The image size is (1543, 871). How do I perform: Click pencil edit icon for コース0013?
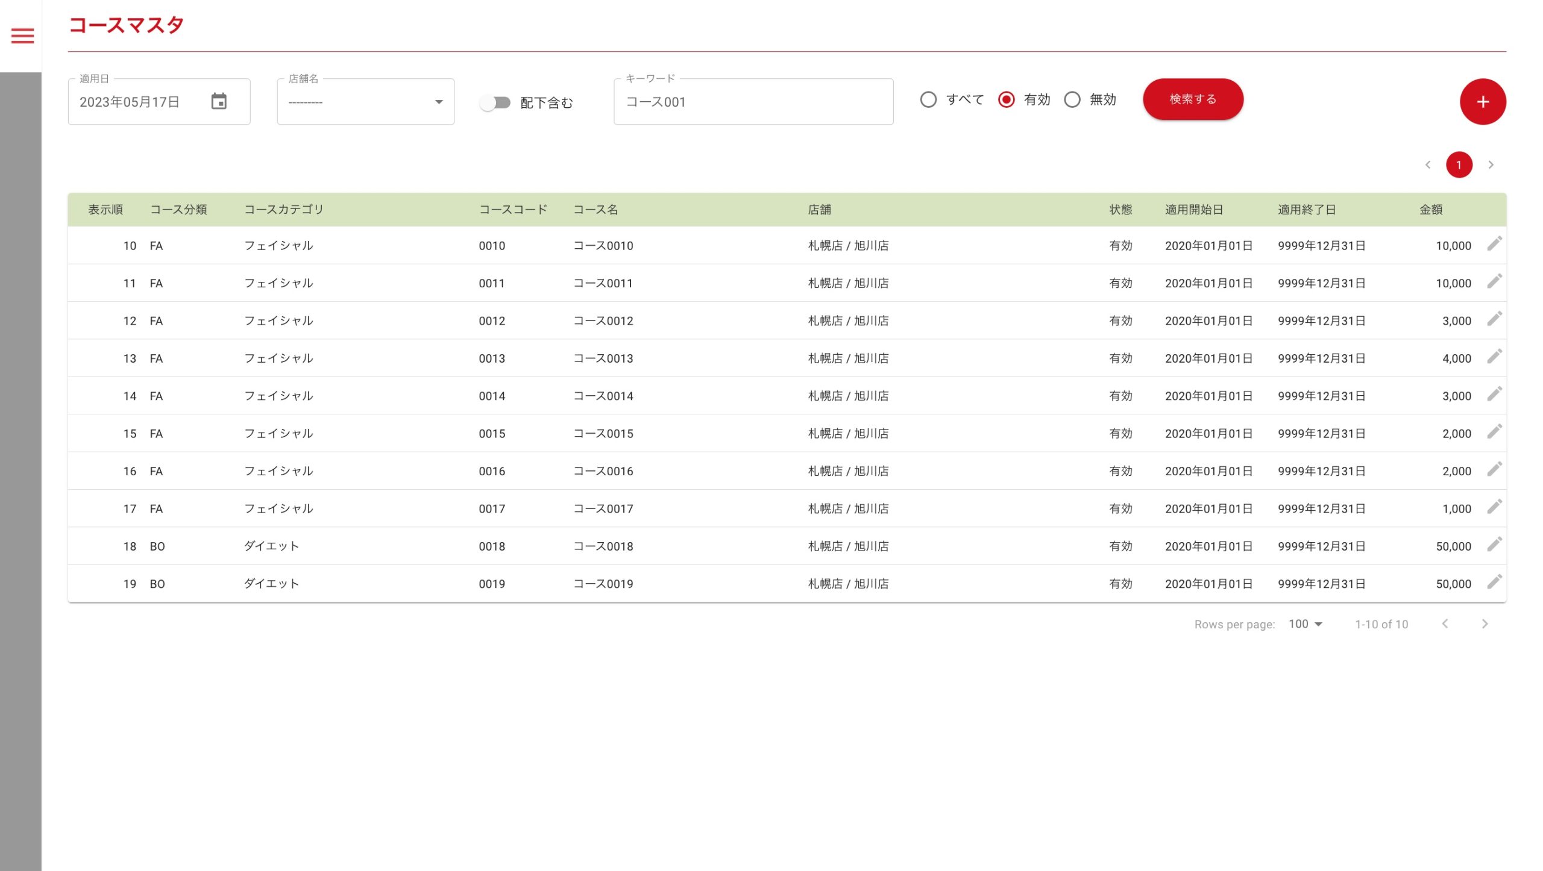tap(1494, 357)
